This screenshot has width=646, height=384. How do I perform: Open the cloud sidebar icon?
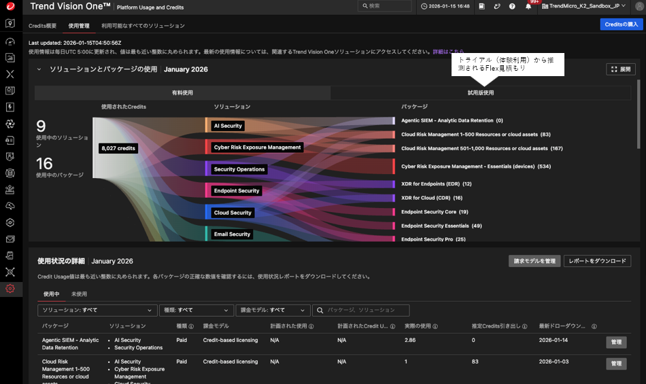click(x=10, y=206)
